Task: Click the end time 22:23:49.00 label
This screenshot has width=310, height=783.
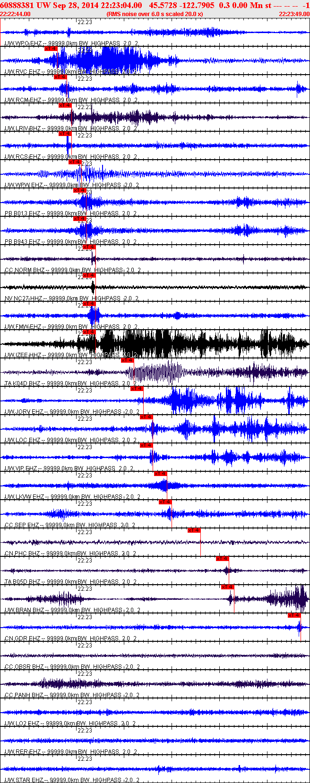Action: [x=294, y=14]
